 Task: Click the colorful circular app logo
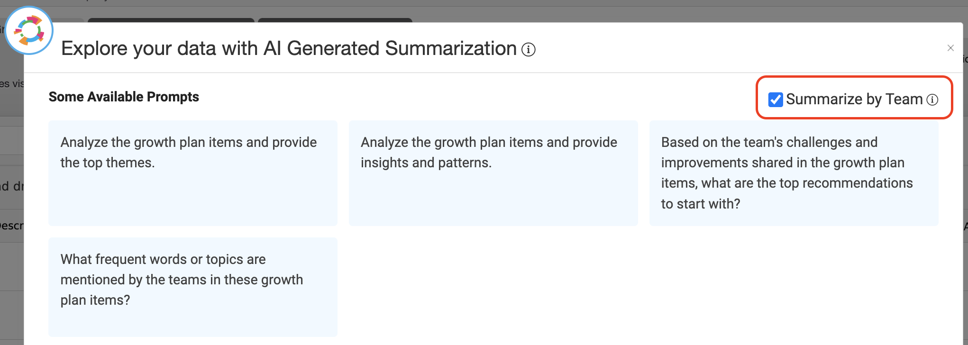pos(29,31)
